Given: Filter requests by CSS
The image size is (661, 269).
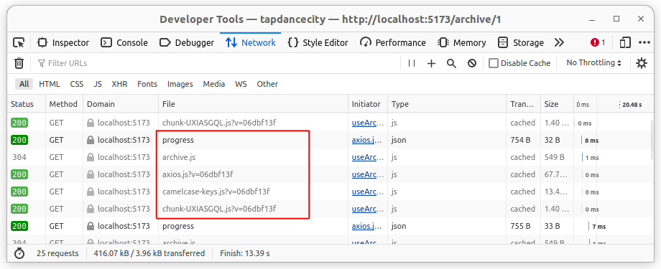Looking at the screenshot, I should click(x=77, y=84).
